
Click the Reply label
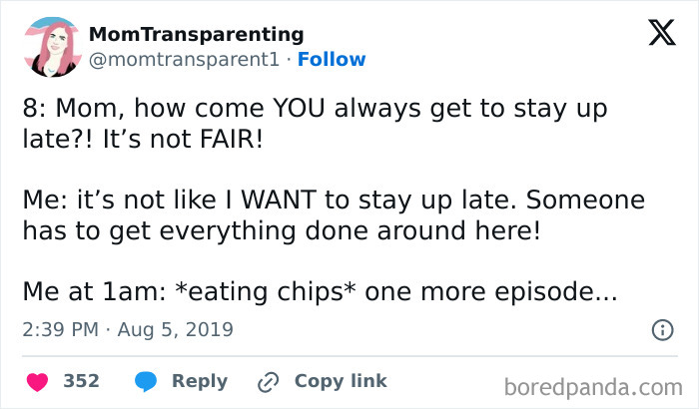point(199,381)
